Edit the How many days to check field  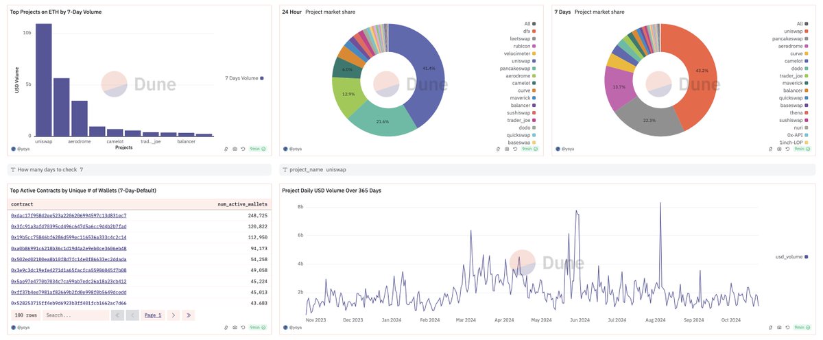click(x=141, y=169)
